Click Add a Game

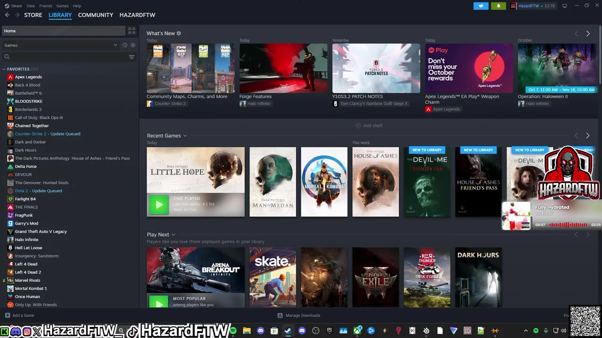pos(20,315)
